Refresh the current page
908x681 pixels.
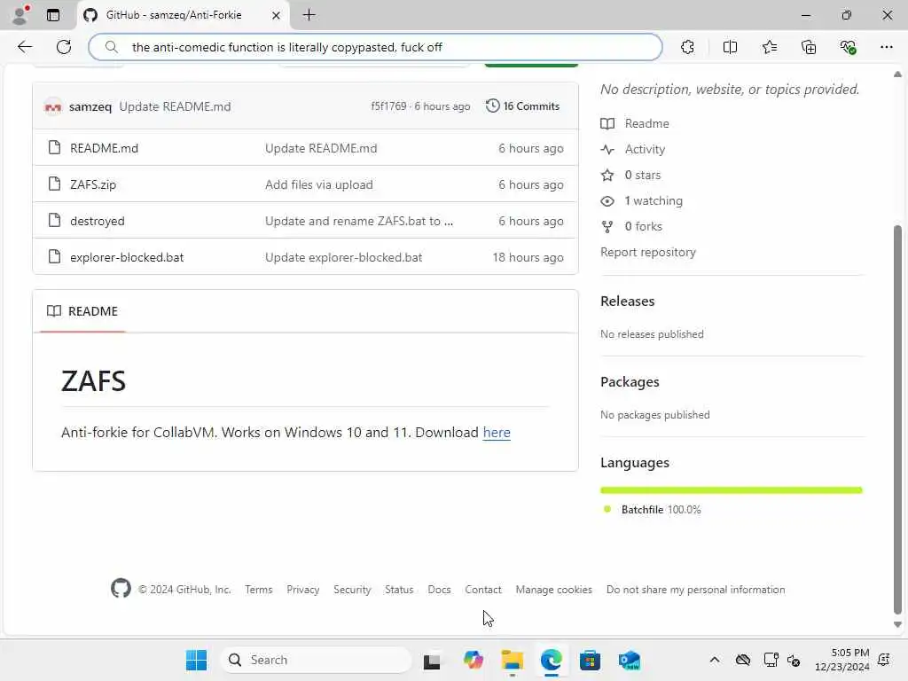click(x=64, y=47)
